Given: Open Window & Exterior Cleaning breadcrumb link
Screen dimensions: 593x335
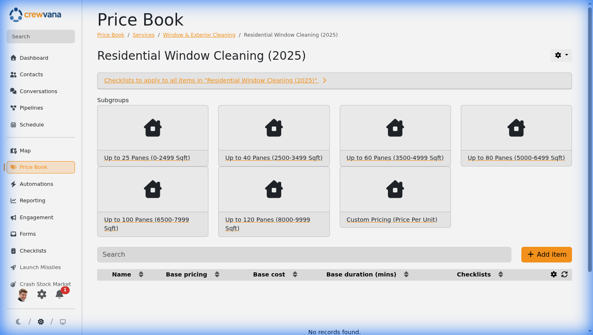Looking at the screenshot, I should click(x=199, y=35).
